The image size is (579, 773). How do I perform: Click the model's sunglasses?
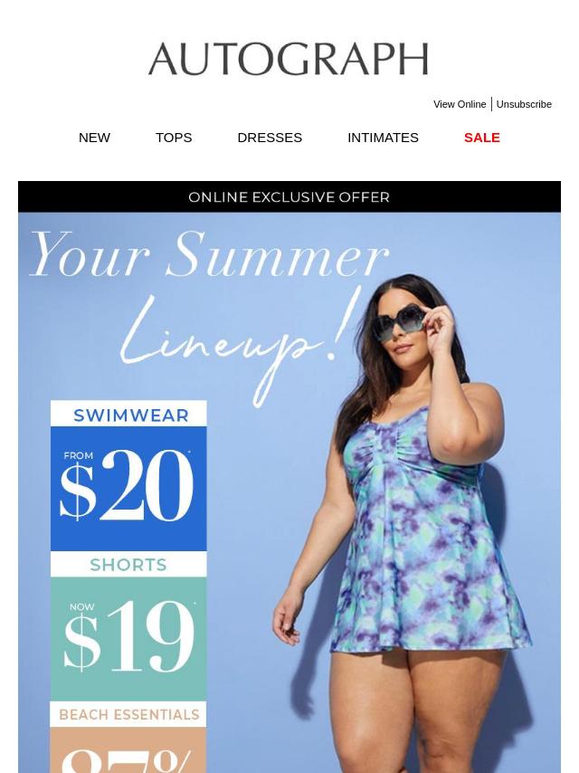(399, 323)
